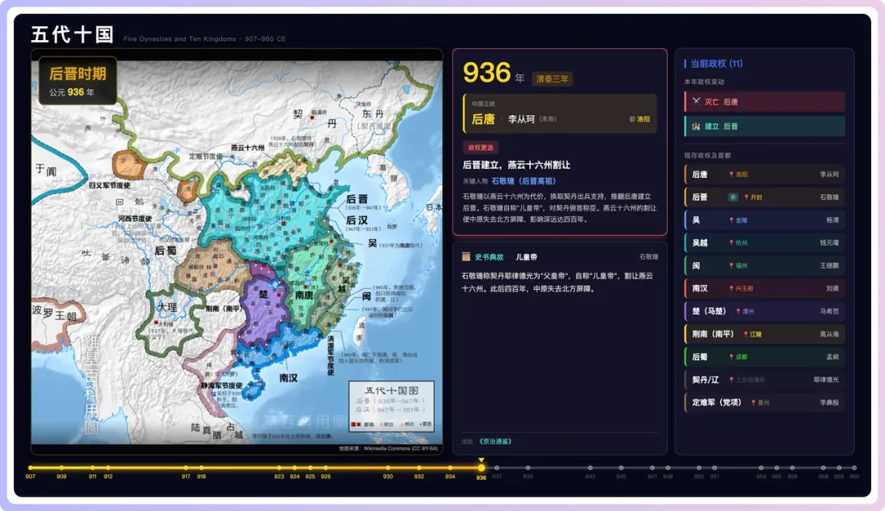Click the location pin before 江陵 in 荆南 row
The width and height of the screenshot is (885, 511).
[x=747, y=334]
